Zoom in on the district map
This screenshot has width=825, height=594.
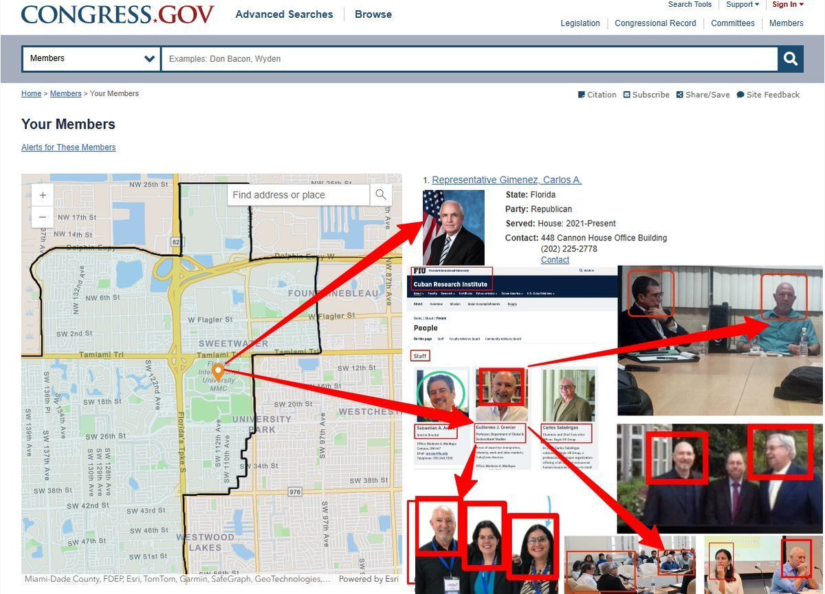point(43,196)
